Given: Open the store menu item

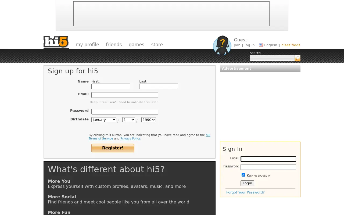Looking at the screenshot, I should pyautogui.click(x=157, y=45).
